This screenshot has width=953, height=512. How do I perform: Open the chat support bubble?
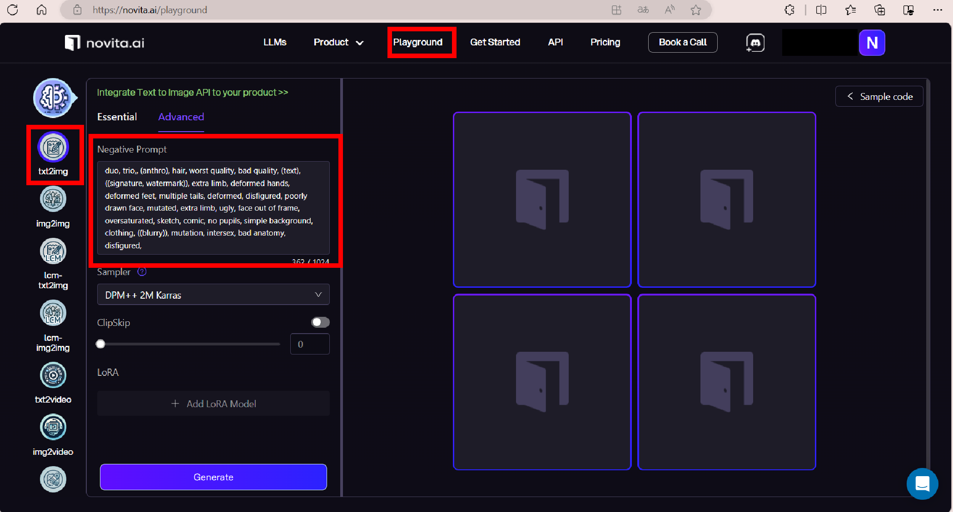click(922, 484)
